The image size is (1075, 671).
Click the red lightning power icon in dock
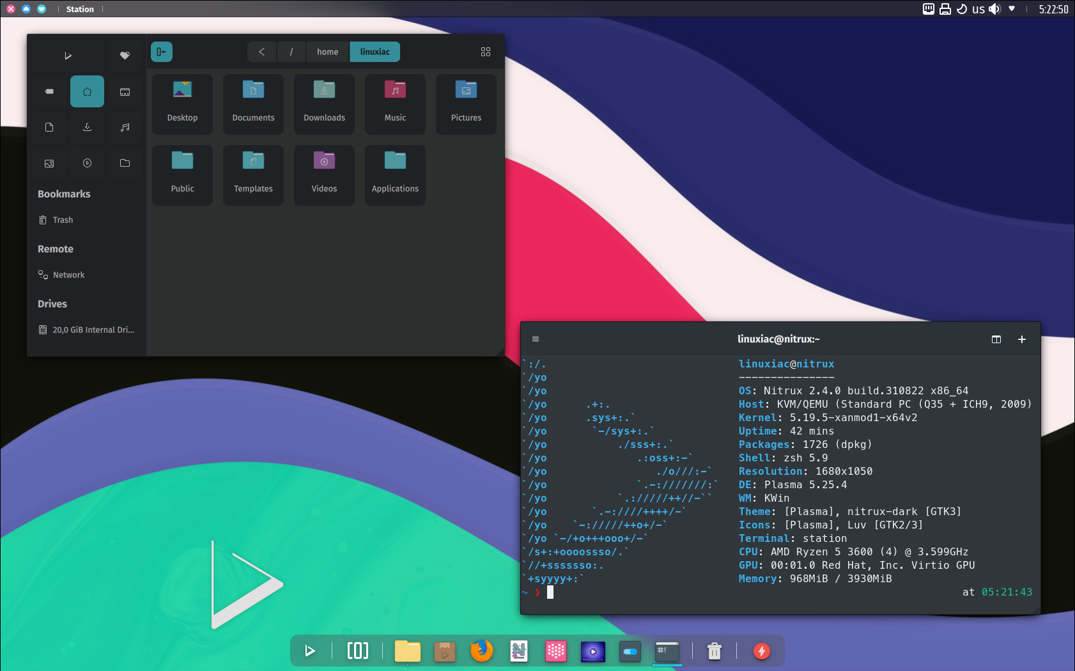[762, 651]
